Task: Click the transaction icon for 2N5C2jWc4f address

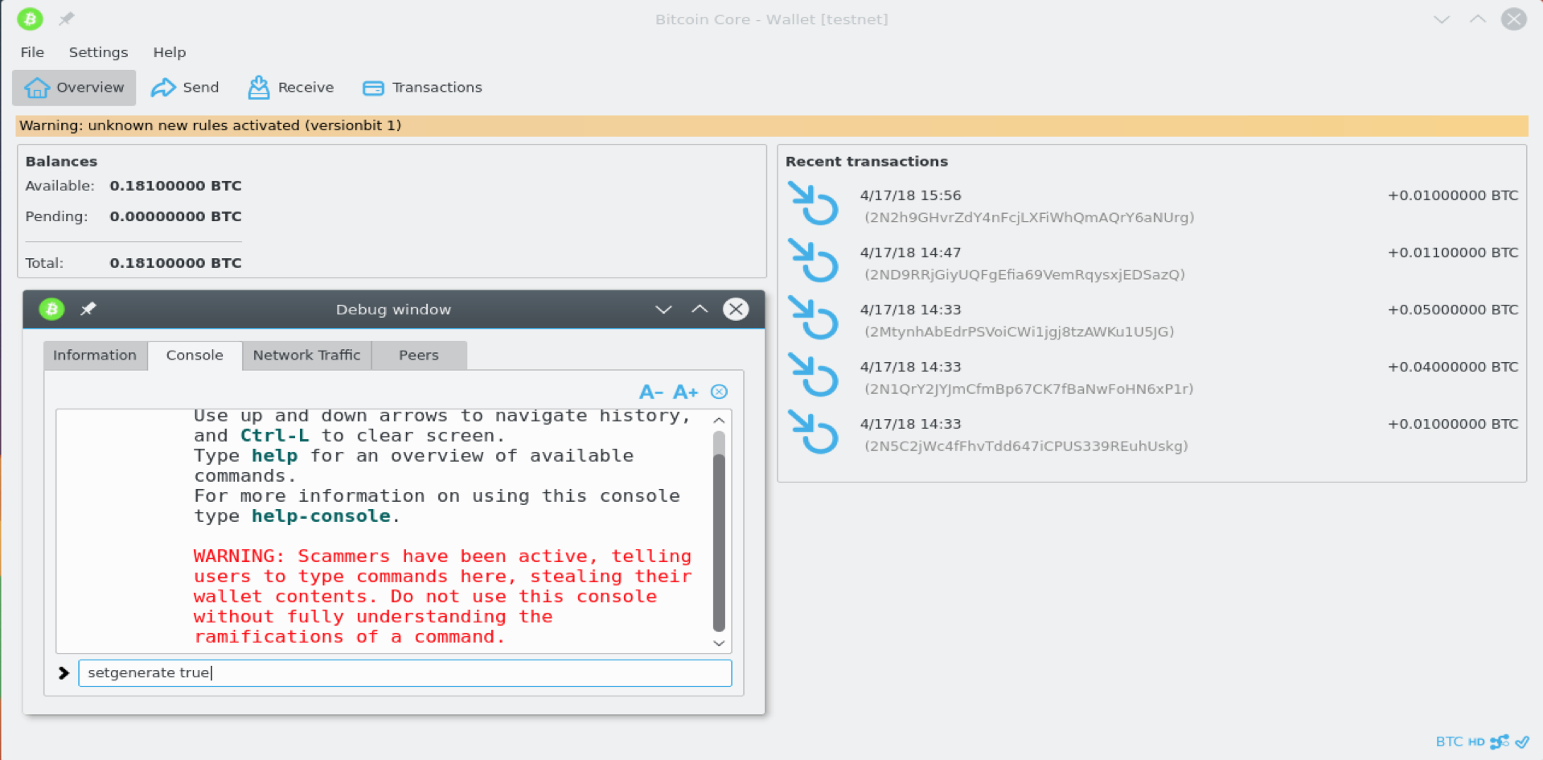Action: (x=813, y=432)
